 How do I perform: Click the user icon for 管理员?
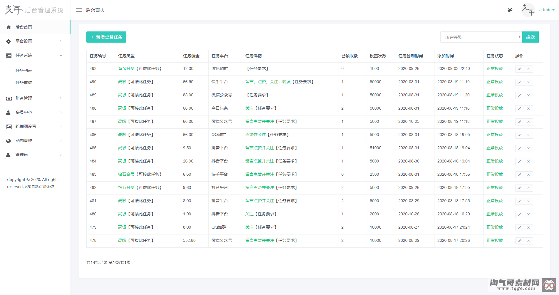click(9, 155)
